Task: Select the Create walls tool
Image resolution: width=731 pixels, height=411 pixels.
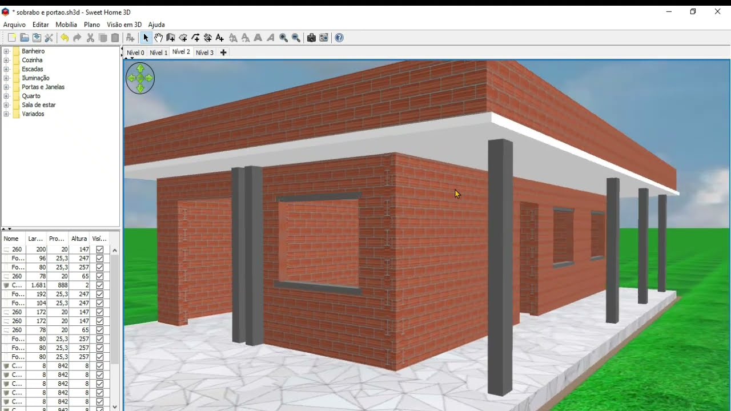Action: tap(171, 38)
